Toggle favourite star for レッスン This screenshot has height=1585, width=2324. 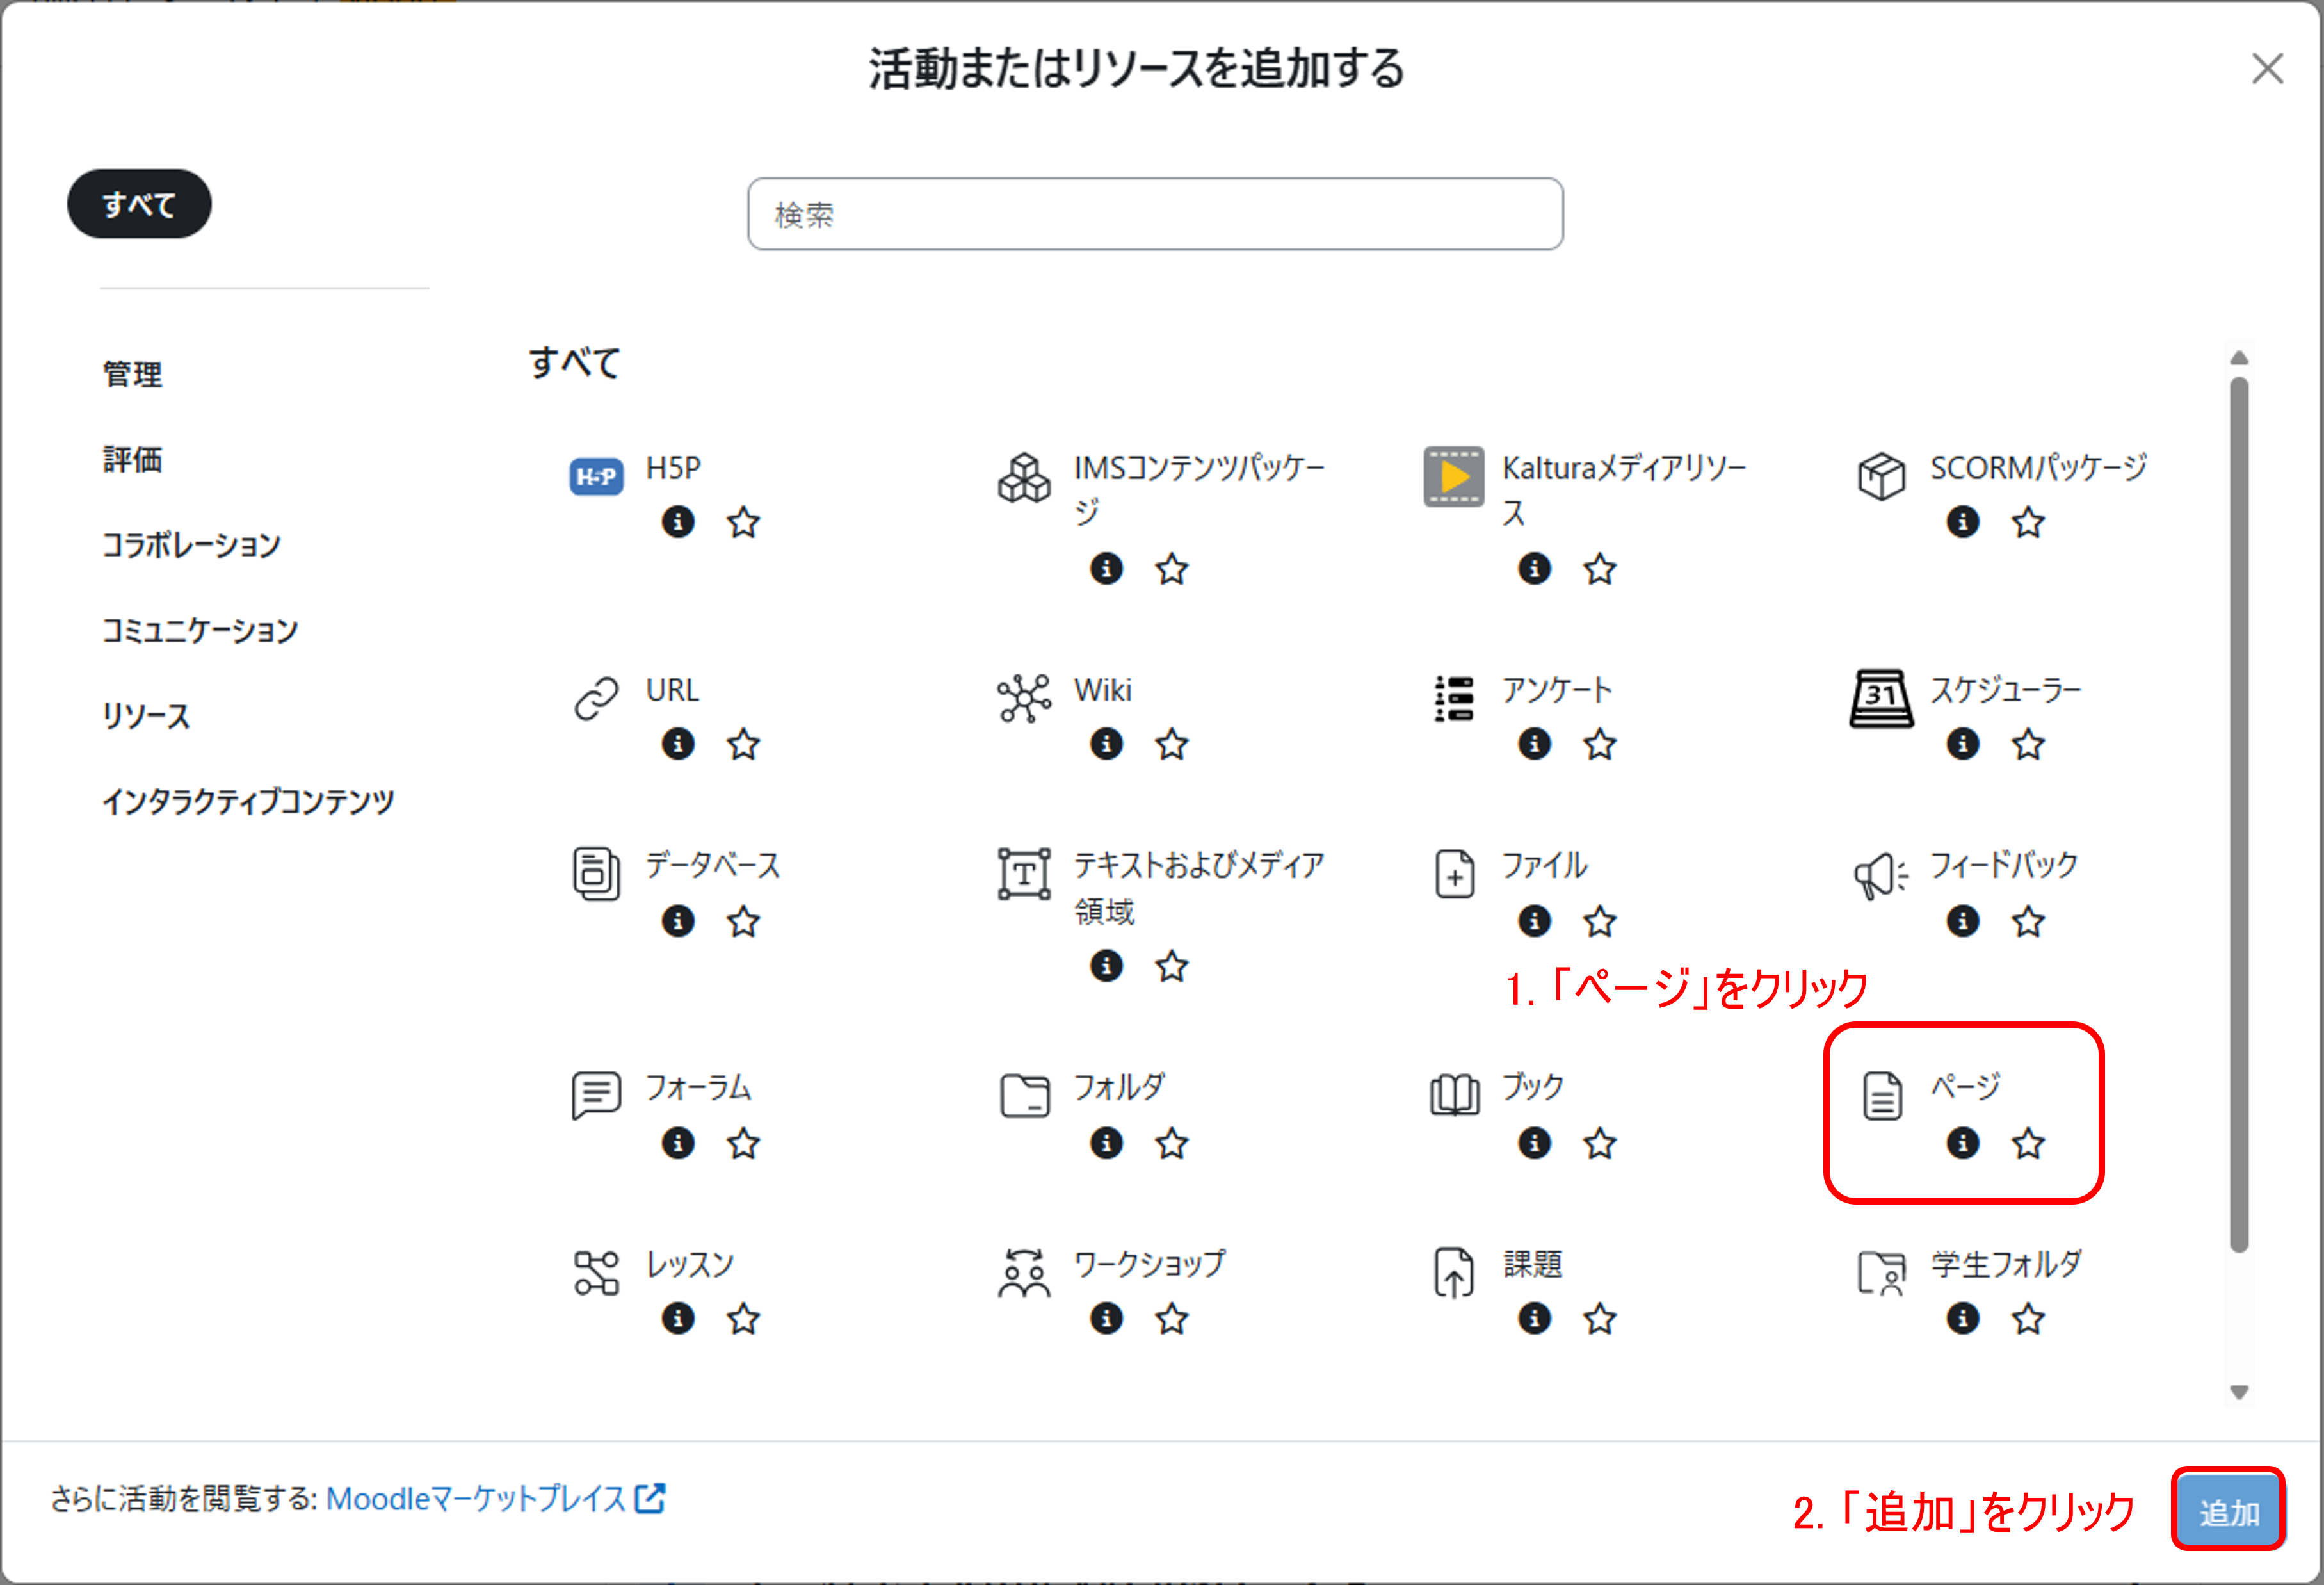pos(743,1319)
